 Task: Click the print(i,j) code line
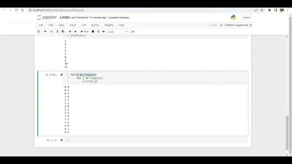coord(90,81)
